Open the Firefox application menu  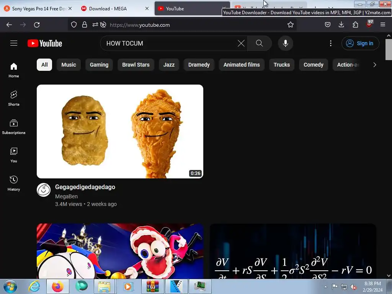[383, 25]
